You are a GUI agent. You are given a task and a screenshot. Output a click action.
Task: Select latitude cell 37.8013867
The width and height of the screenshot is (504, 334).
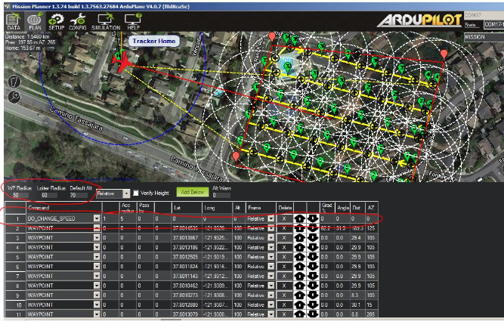187,238
